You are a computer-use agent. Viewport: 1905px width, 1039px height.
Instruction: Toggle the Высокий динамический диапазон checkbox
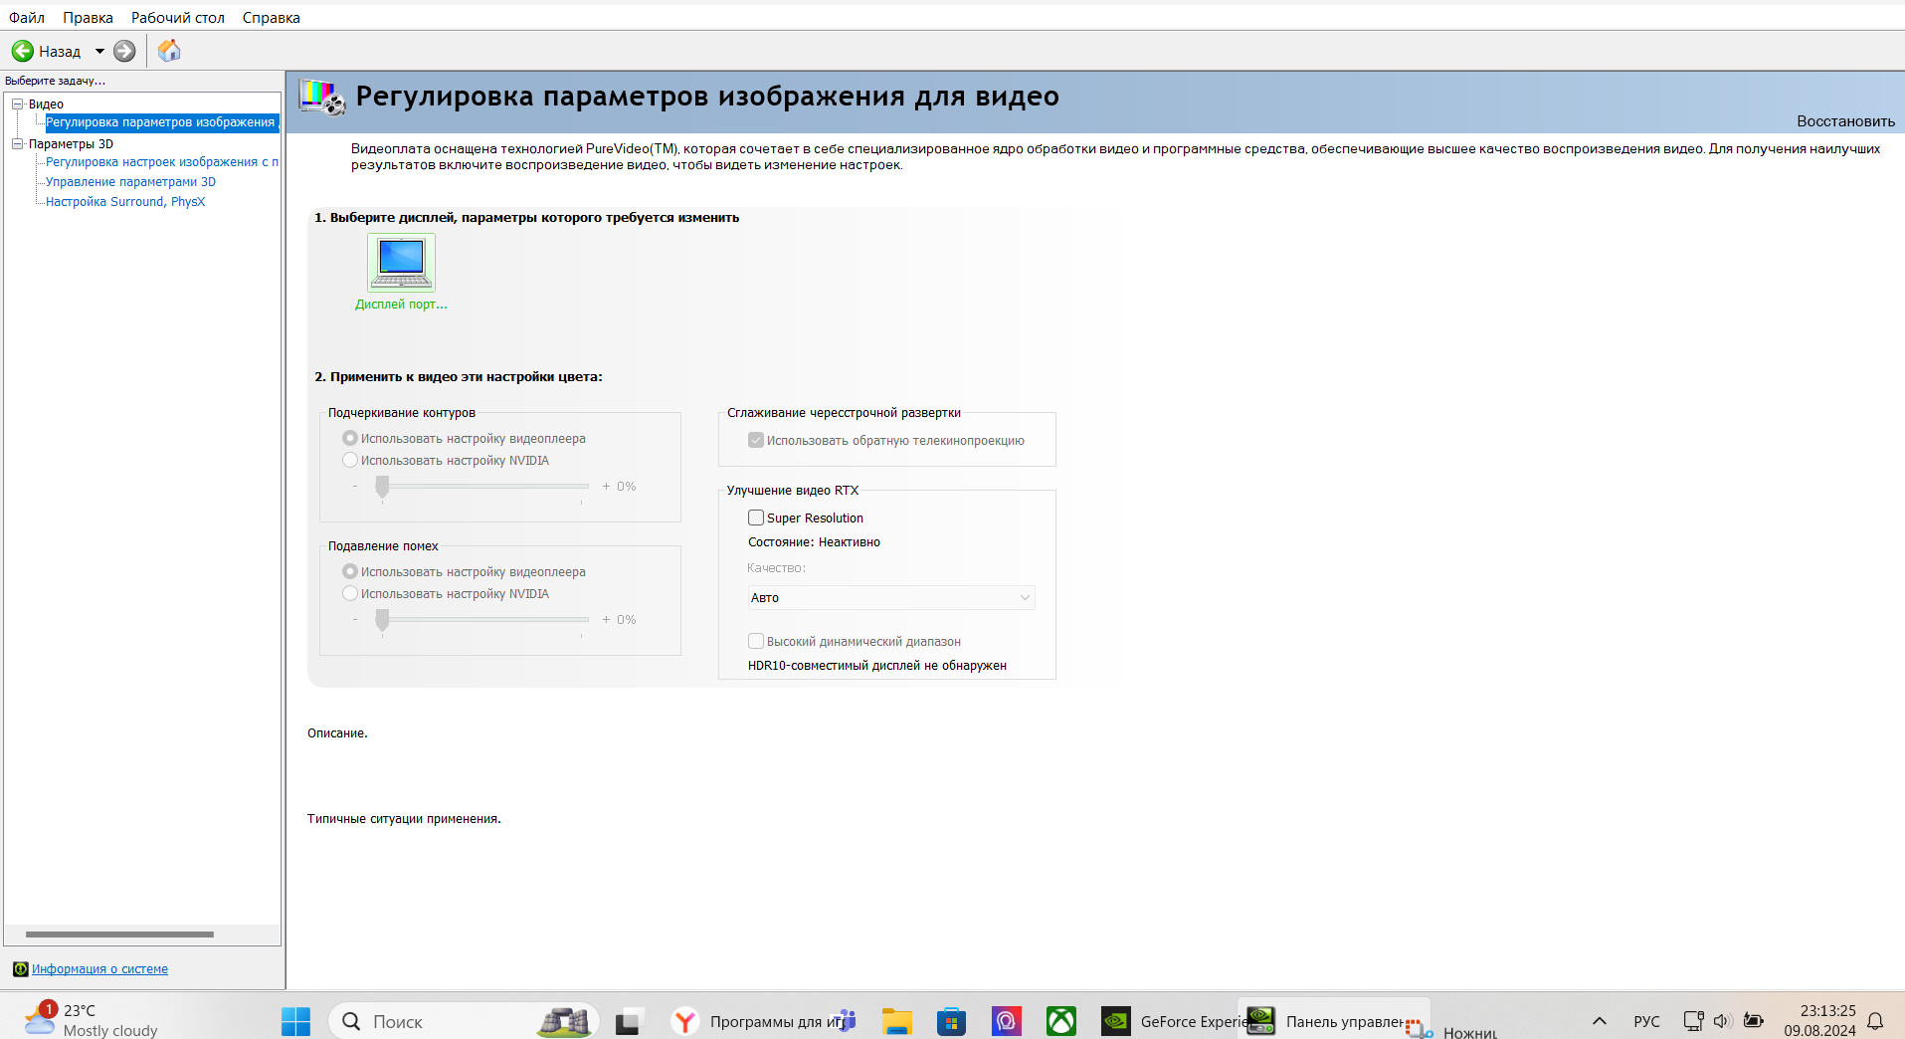(756, 641)
